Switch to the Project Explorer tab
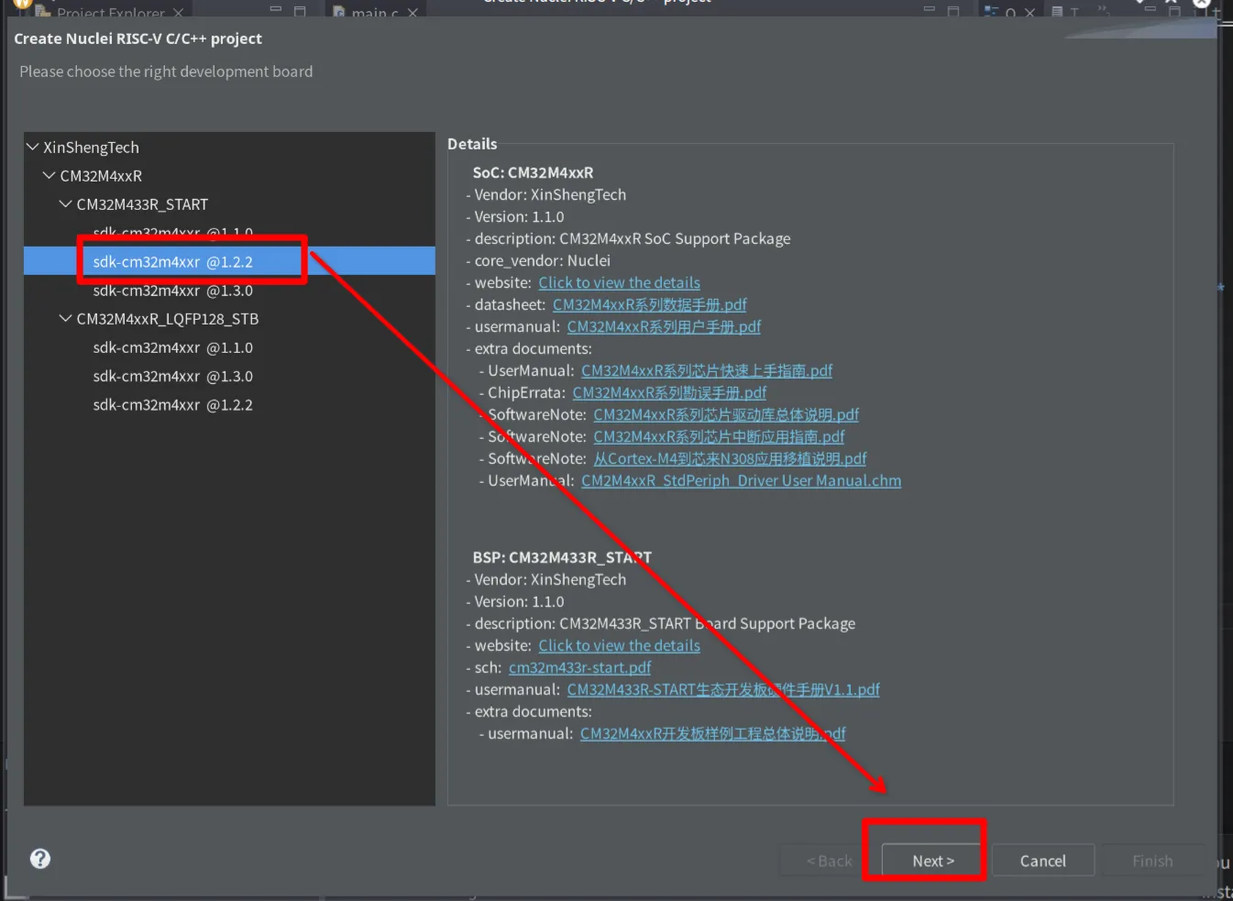This screenshot has height=901, width=1233. [110, 12]
